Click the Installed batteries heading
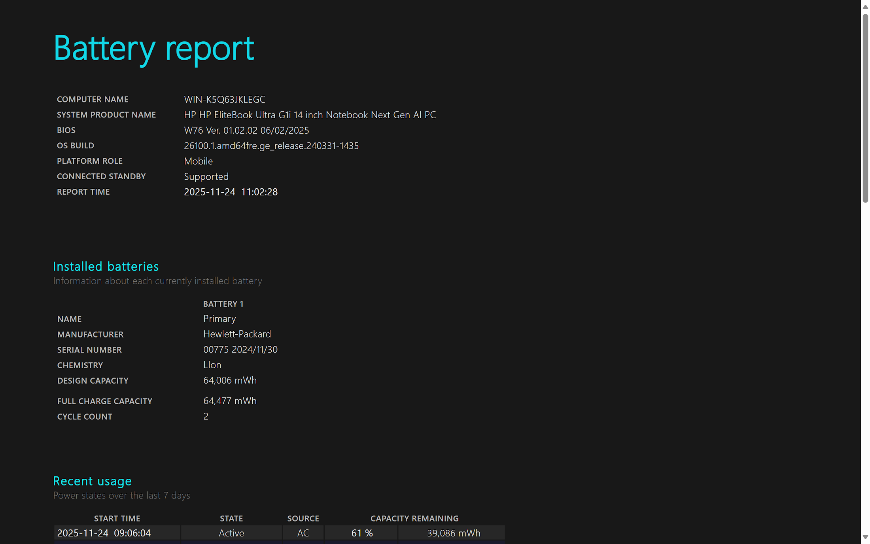Screen dimensions: 870x544 tap(106, 266)
